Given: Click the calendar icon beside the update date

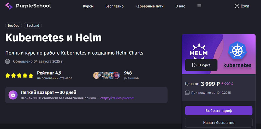Looking at the screenshot, I should [x=8, y=61].
